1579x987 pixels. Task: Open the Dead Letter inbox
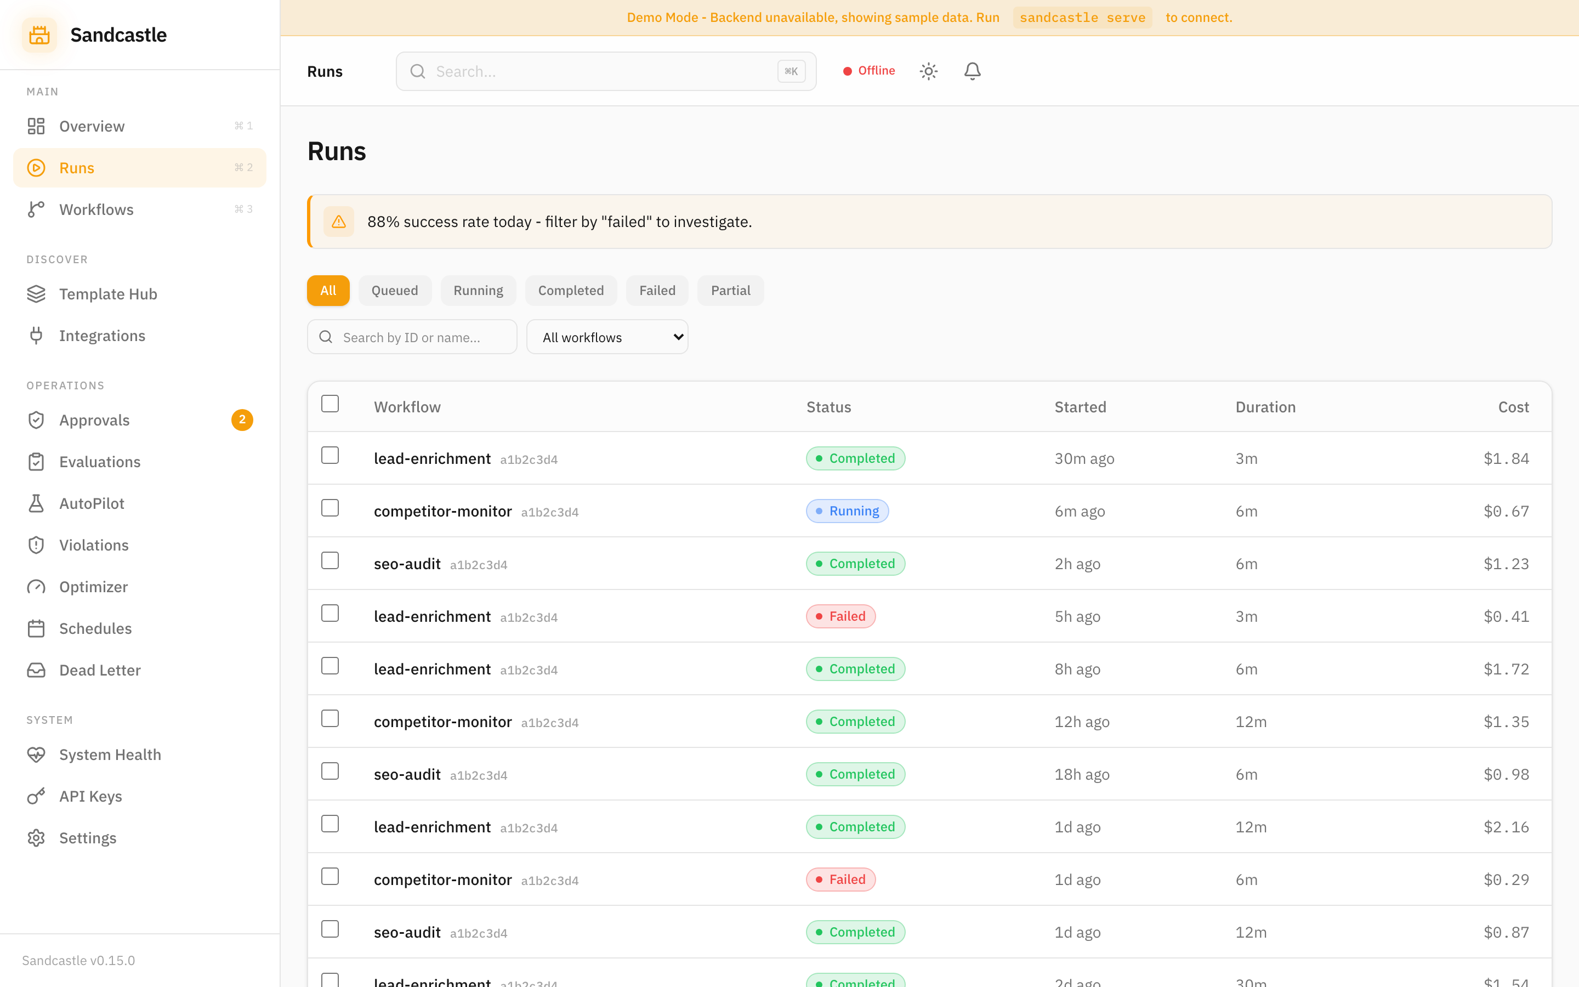click(x=99, y=670)
